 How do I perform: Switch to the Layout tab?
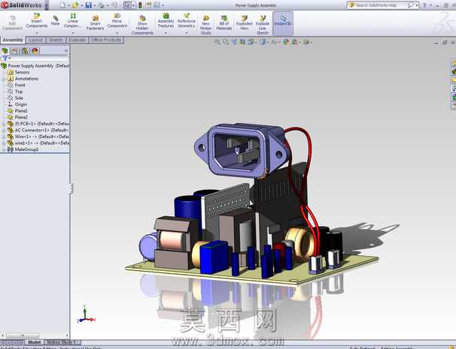36,40
